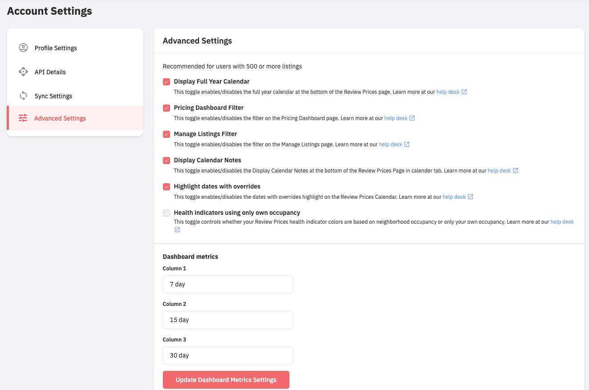Click the Display Calendar Notes label

(207, 160)
